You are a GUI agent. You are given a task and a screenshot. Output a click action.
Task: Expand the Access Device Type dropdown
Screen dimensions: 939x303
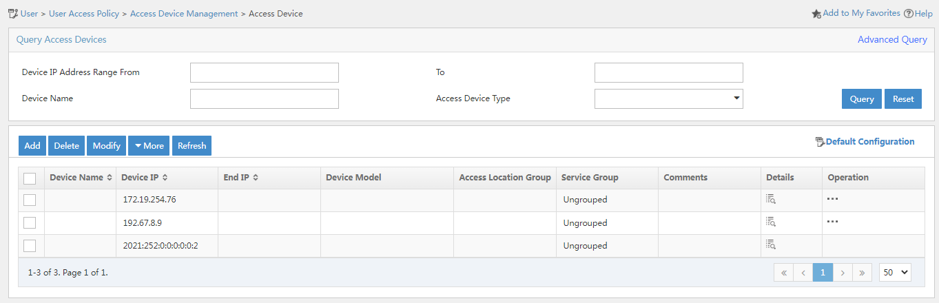pyautogui.click(x=668, y=98)
